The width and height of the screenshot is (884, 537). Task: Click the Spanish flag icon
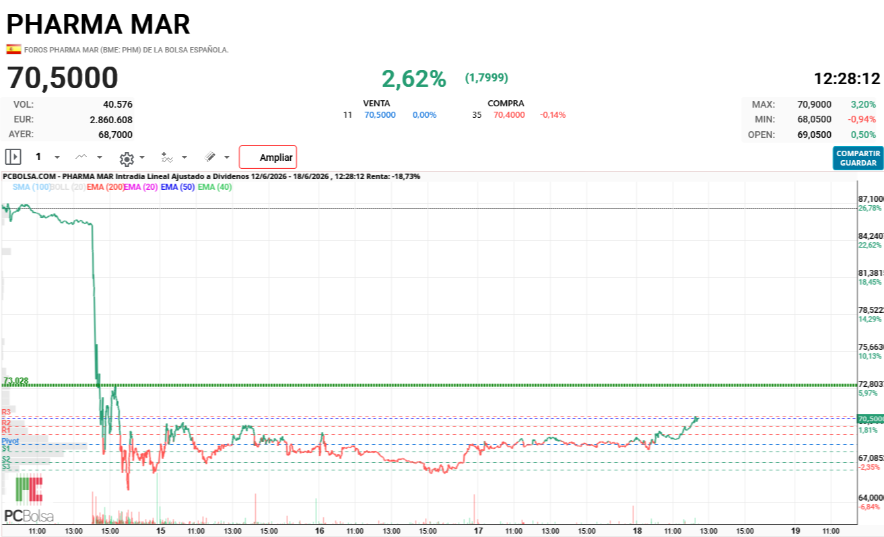coord(13,49)
